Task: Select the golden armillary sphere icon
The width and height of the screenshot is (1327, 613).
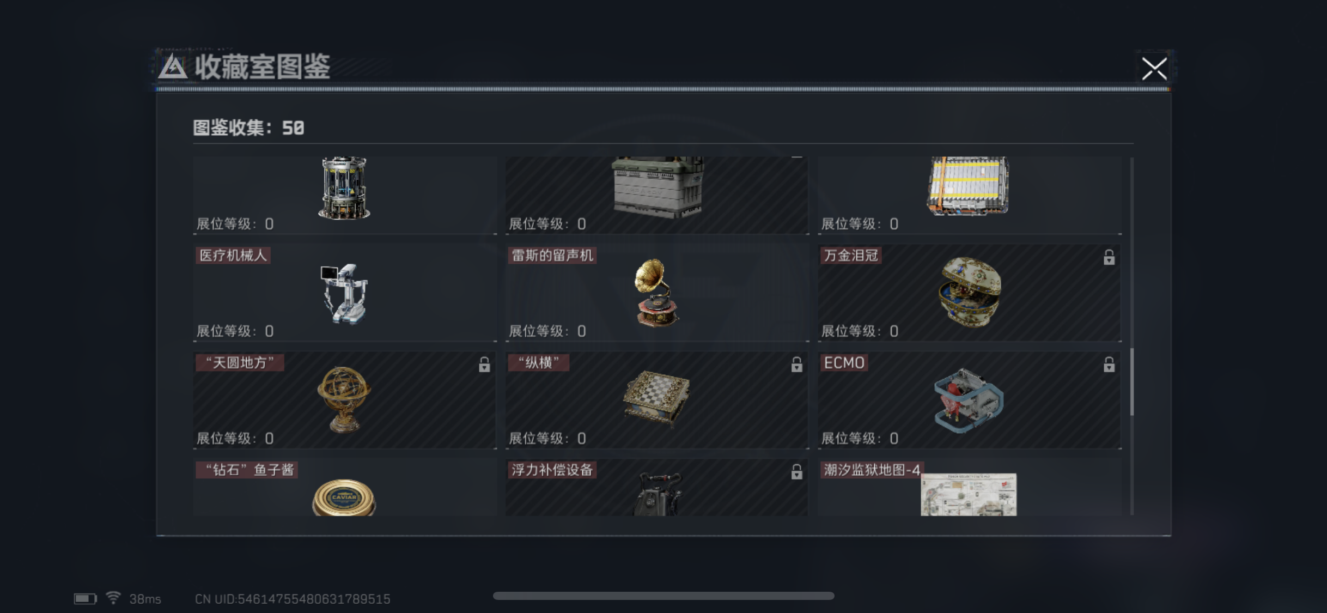Action: (344, 399)
